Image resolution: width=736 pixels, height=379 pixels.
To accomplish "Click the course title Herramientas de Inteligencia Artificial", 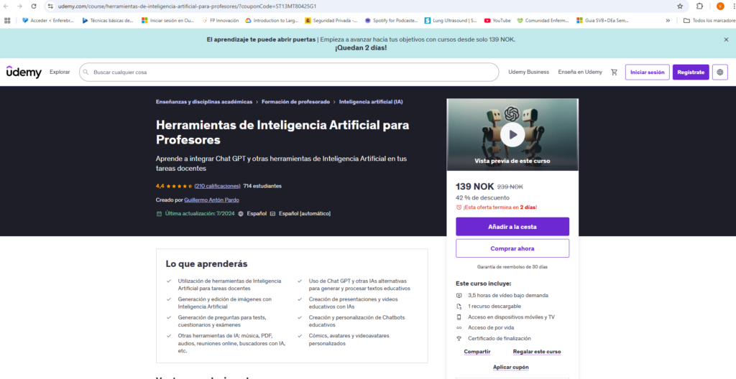I will pyautogui.click(x=282, y=132).
